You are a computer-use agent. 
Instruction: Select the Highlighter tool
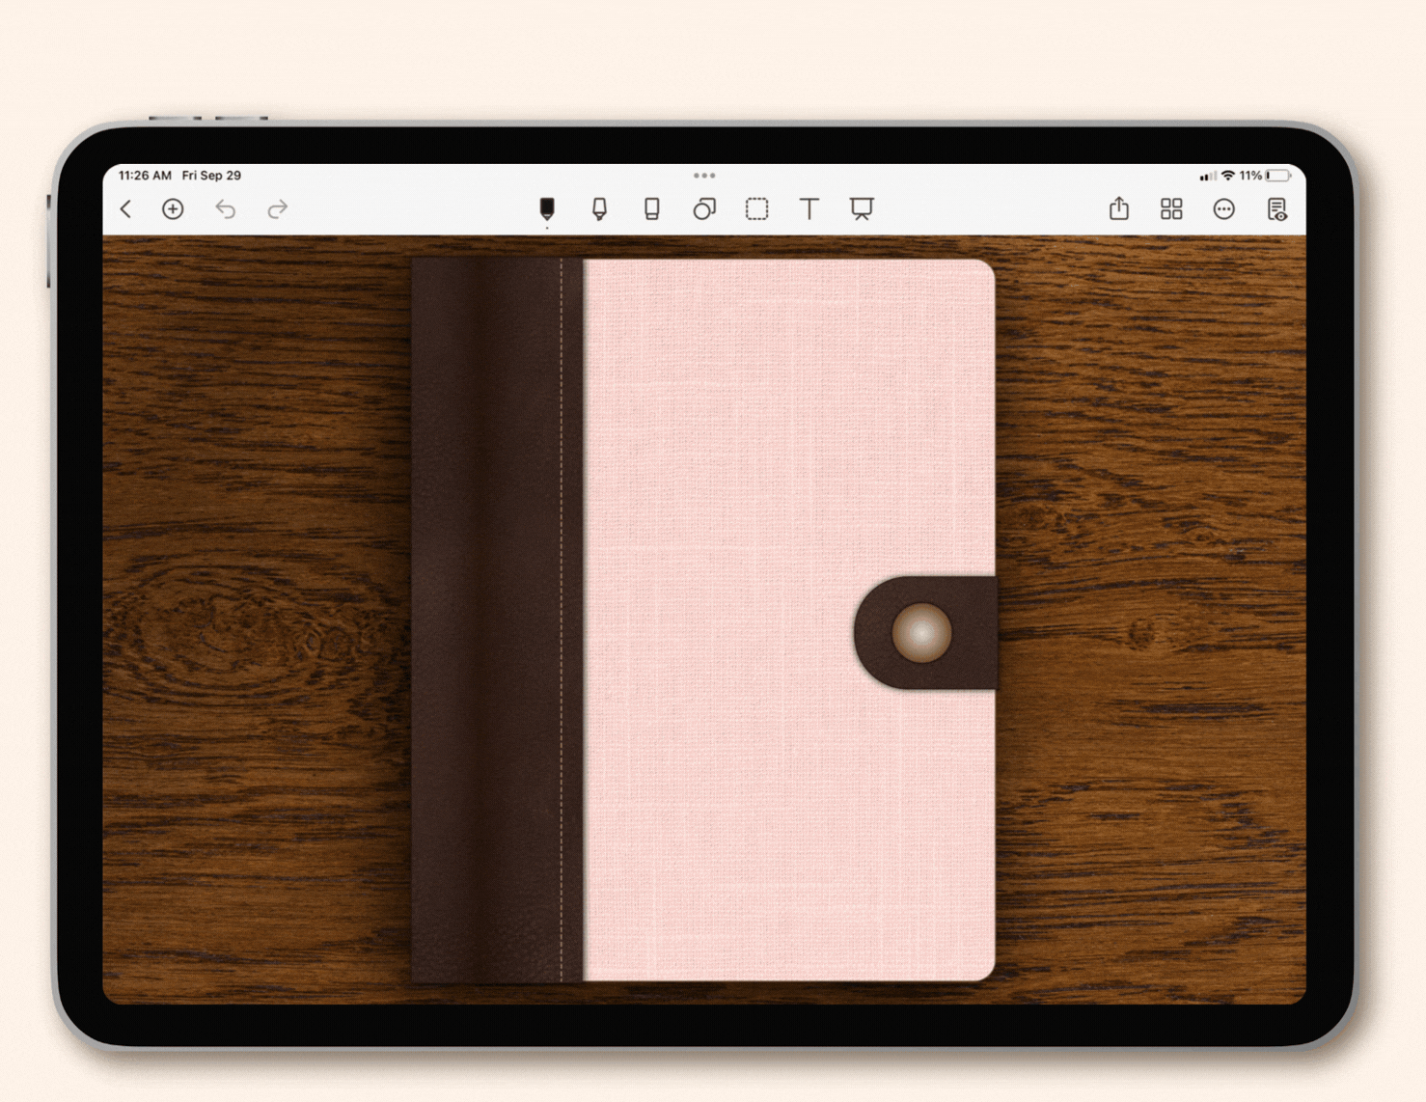coord(599,208)
